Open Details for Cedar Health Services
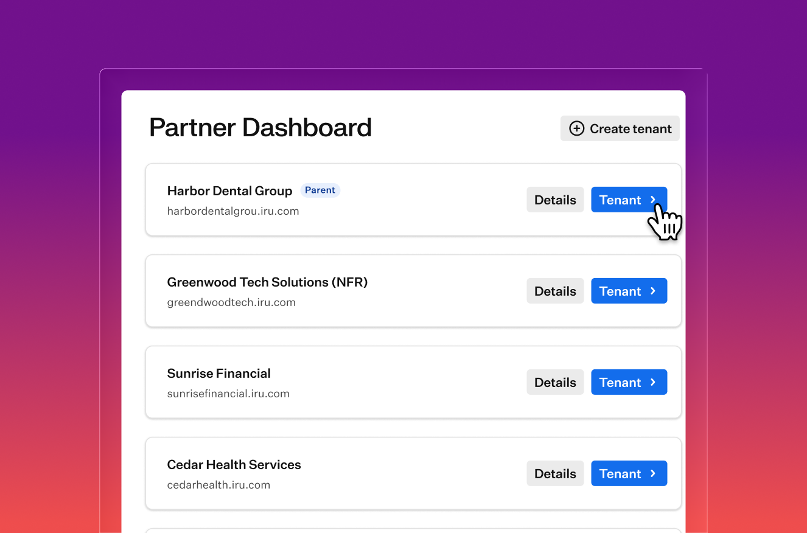Screen dimensions: 807x533 555,473
